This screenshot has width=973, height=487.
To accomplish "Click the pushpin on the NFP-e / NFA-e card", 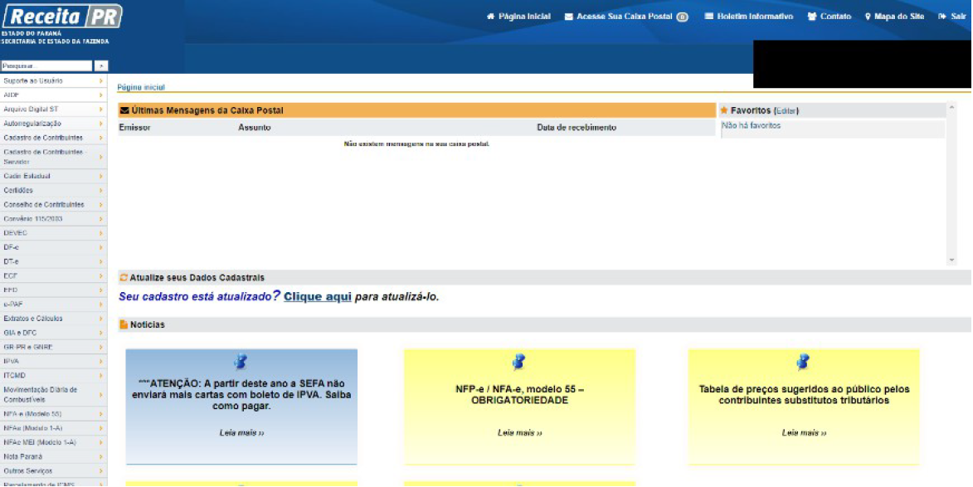I will [519, 362].
